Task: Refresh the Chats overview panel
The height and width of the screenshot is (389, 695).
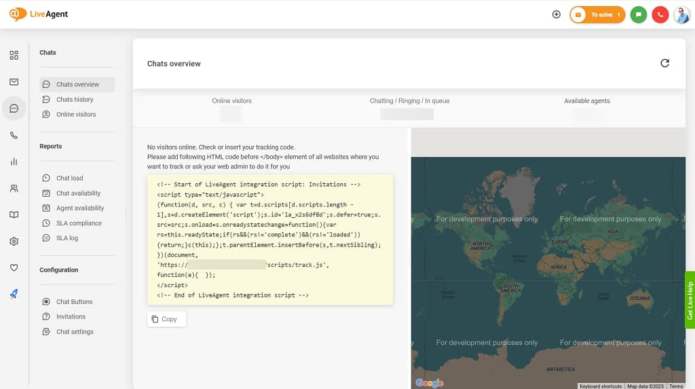Action: pyautogui.click(x=664, y=63)
